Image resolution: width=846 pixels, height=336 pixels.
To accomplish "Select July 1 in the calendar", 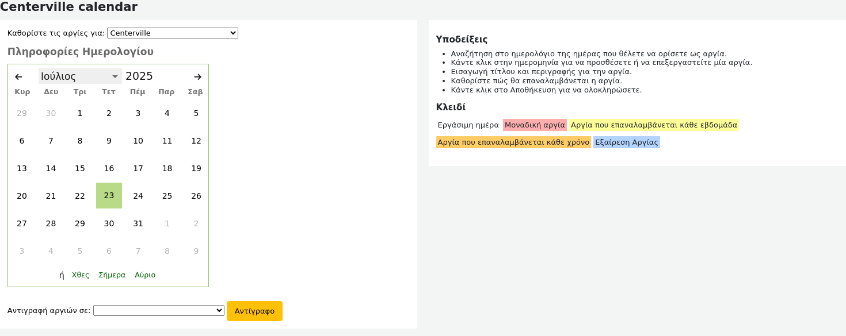I will pos(80,113).
